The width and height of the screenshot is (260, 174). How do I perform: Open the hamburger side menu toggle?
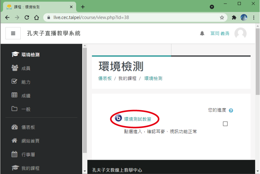(13, 33)
